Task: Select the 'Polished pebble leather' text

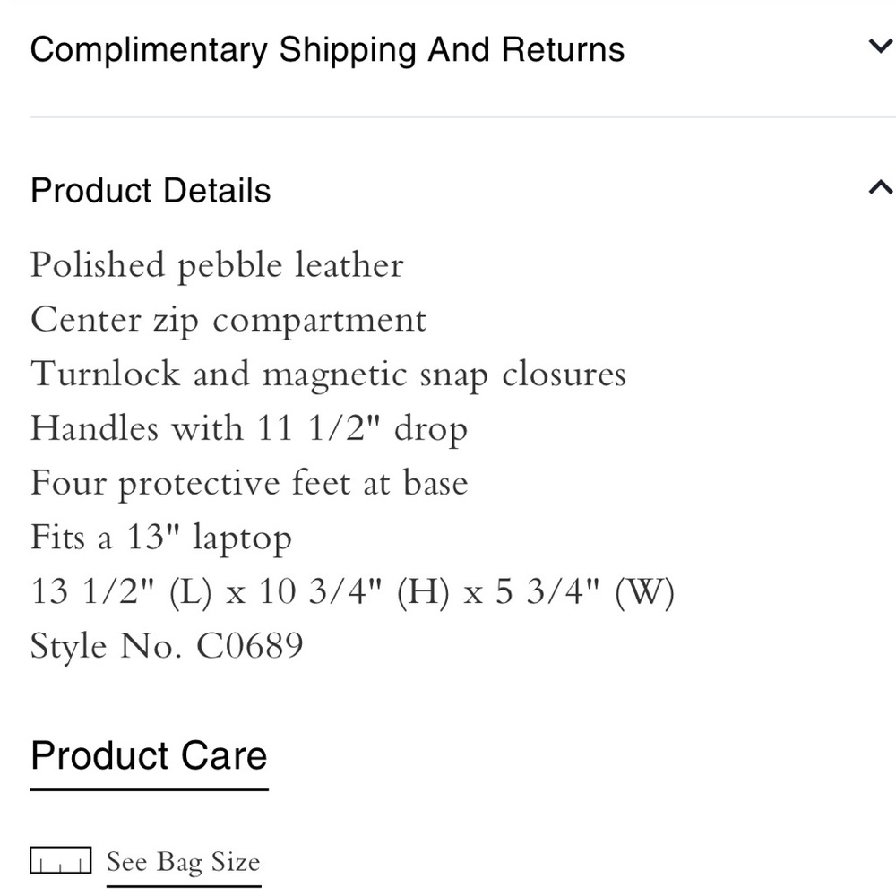Action: coord(217,266)
